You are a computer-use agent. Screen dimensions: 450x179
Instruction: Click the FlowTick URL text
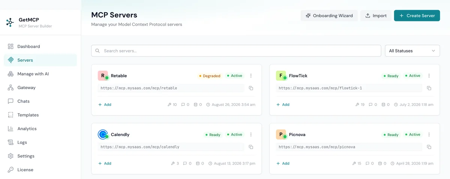320,88
